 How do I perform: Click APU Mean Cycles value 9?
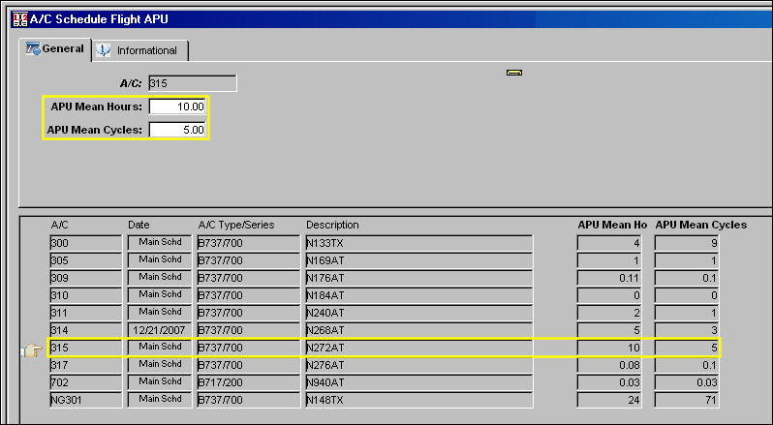coord(686,243)
